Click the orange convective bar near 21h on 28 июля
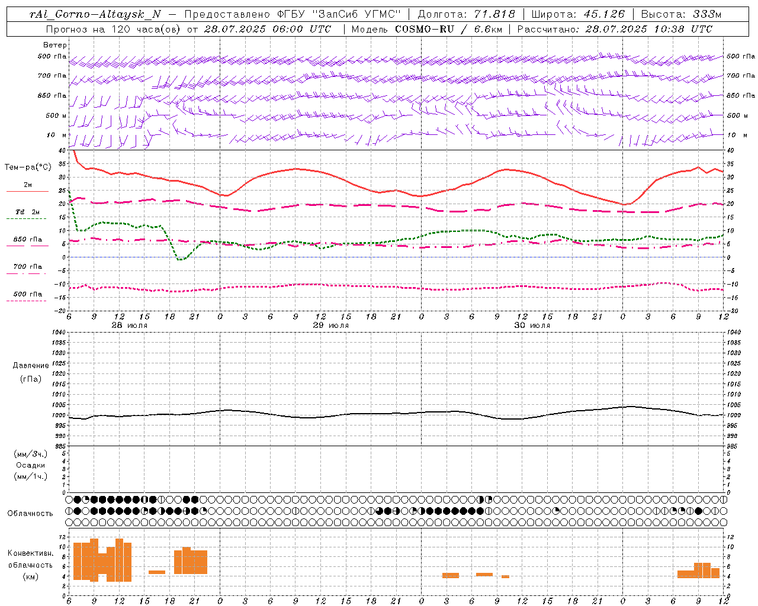The width and height of the screenshot is (758, 606). tap(191, 561)
